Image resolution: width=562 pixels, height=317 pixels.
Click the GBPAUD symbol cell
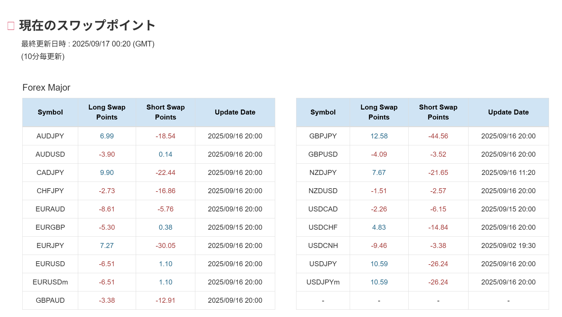[50, 300]
